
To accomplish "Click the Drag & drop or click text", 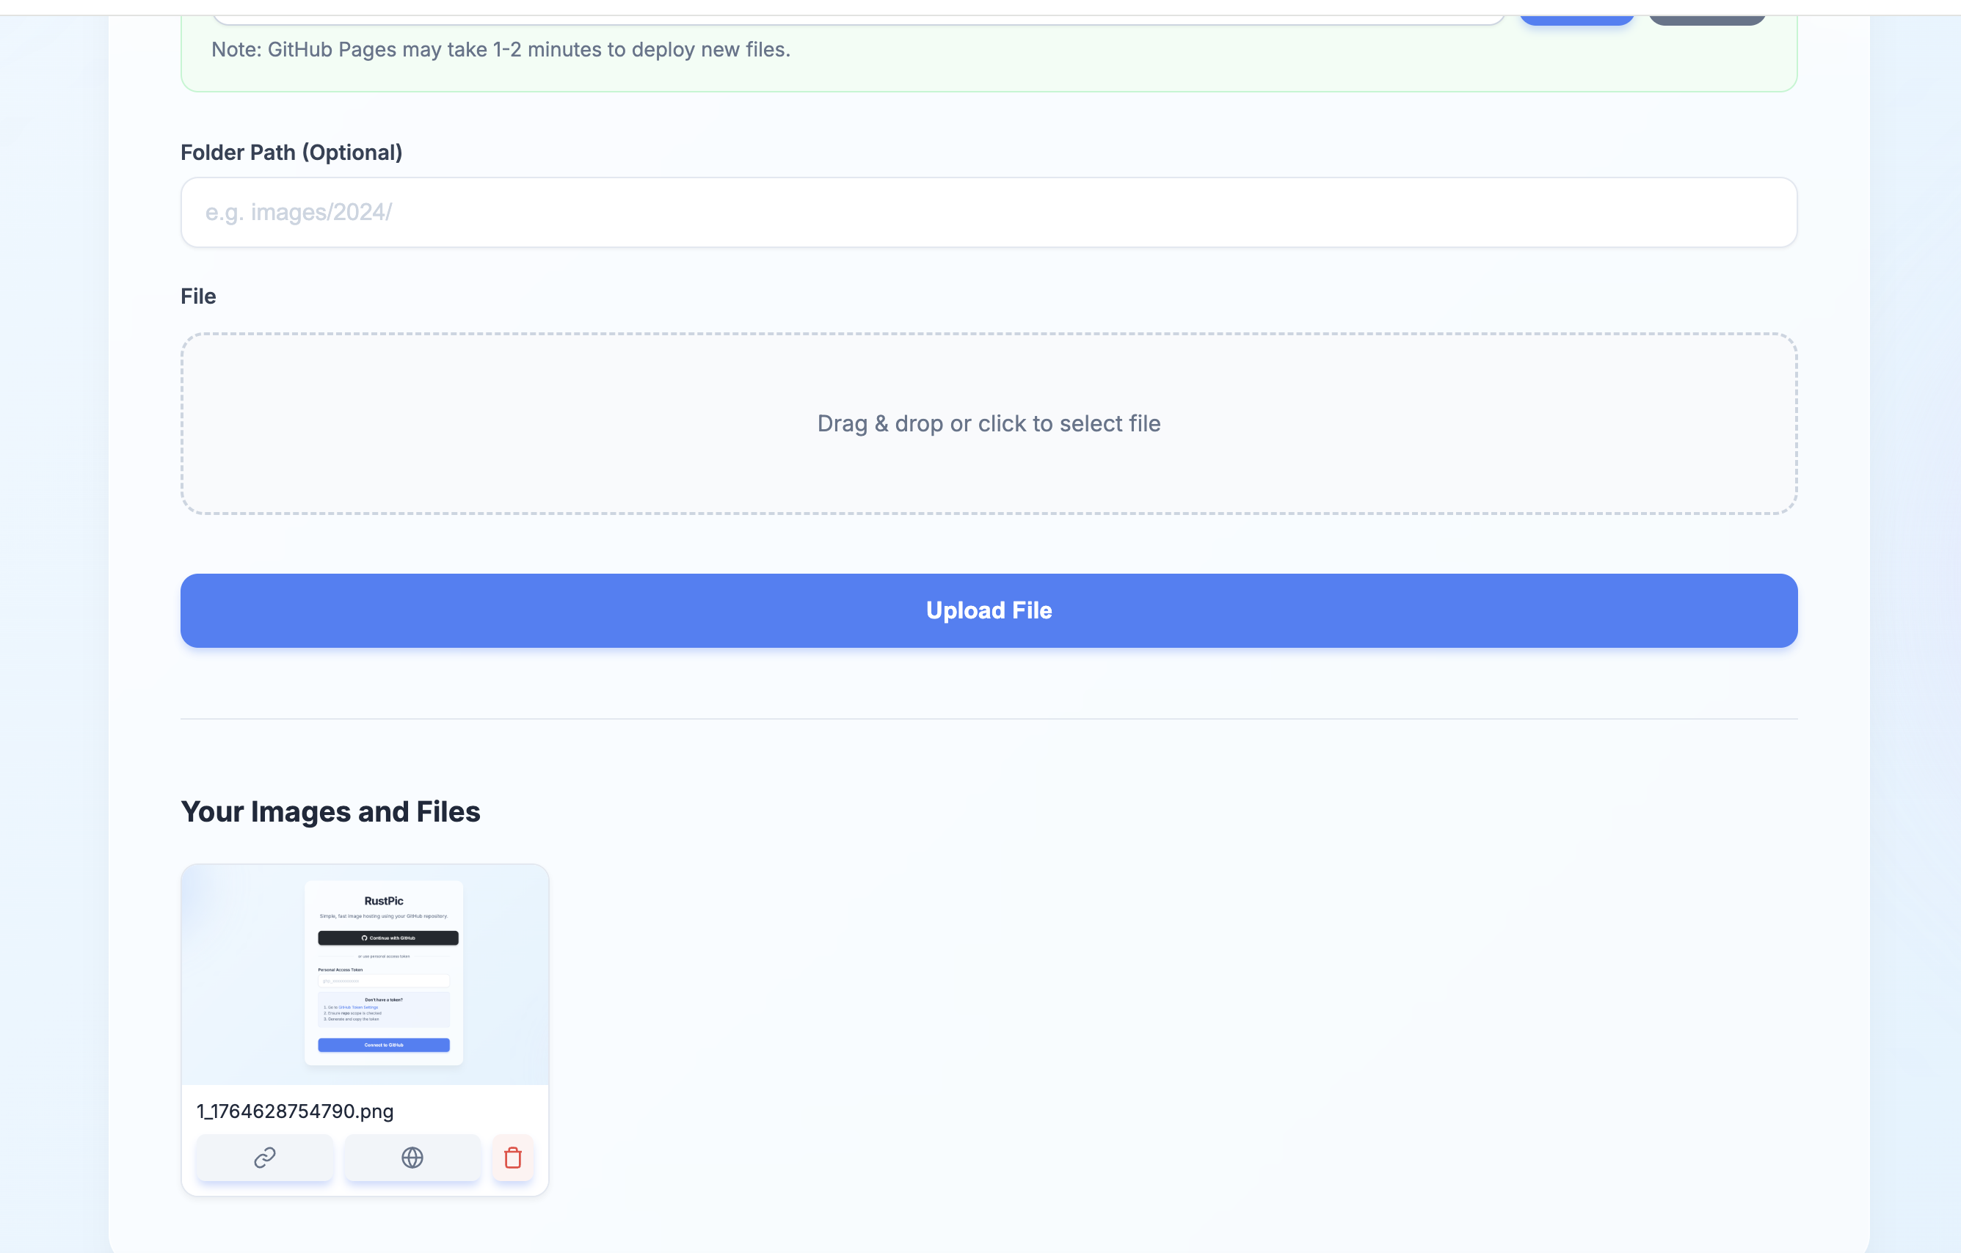I will (x=988, y=423).
